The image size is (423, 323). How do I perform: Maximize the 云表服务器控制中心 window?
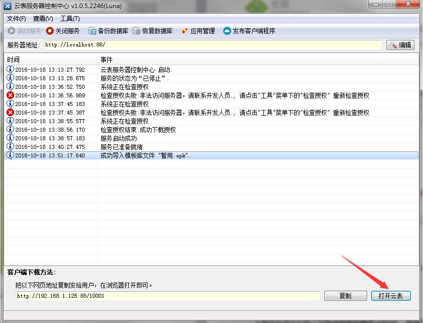[389, 4]
